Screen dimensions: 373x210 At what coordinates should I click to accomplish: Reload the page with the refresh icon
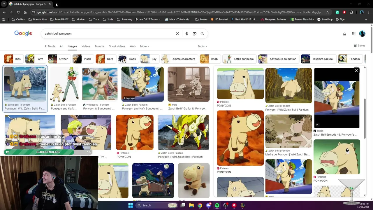[x=18, y=12]
